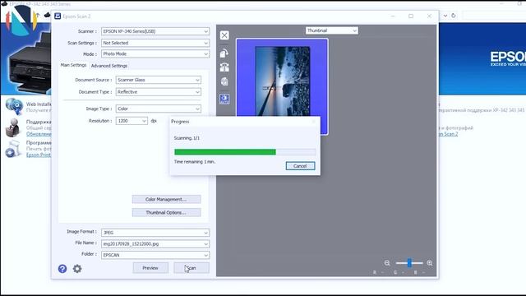Open the Image Type dropdown showing Color
Viewport: 526px width, 296px height.
(x=159, y=109)
